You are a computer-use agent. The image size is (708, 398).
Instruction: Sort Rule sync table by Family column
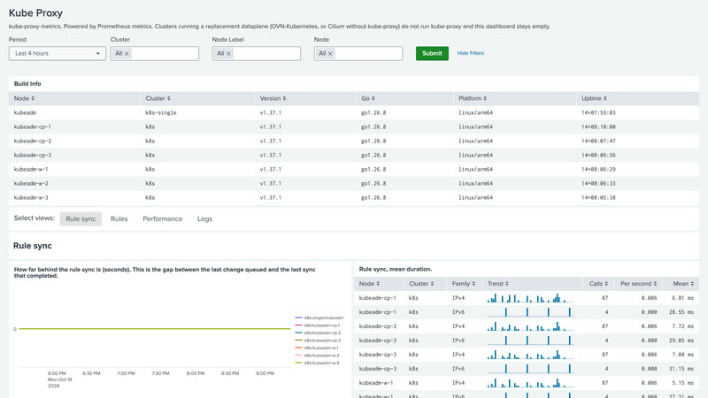pos(464,284)
